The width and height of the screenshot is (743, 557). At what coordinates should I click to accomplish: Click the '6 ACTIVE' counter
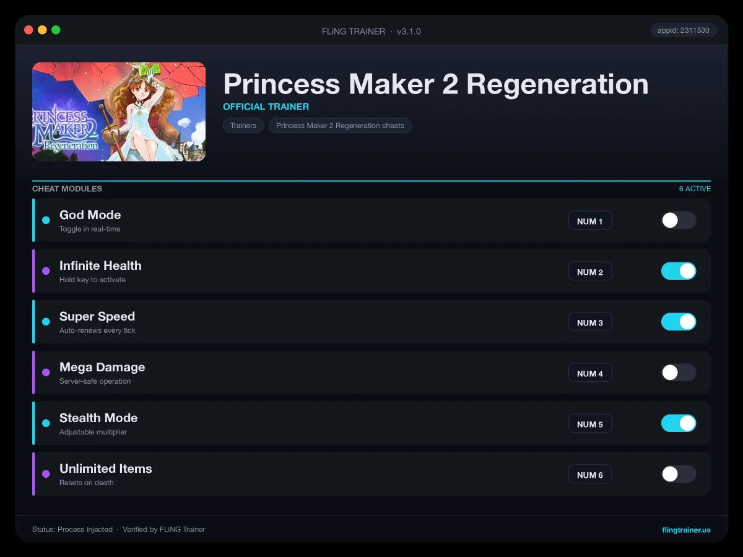pos(695,189)
